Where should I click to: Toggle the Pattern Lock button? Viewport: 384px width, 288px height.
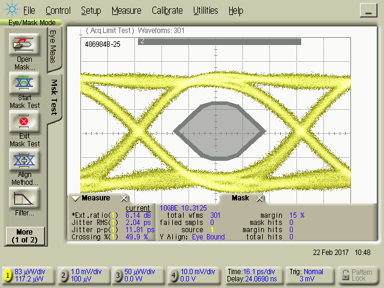pos(357,275)
